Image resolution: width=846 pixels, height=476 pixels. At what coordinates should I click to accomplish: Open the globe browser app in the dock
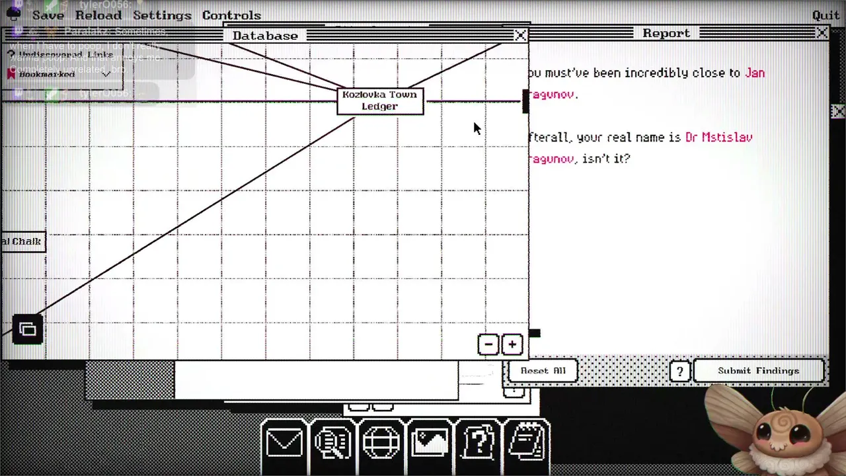[x=381, y=442]
